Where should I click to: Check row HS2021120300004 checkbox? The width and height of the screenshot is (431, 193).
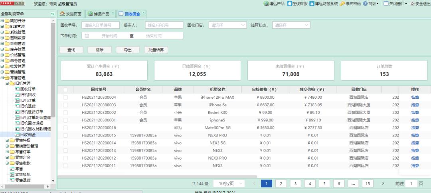point(65,97)
